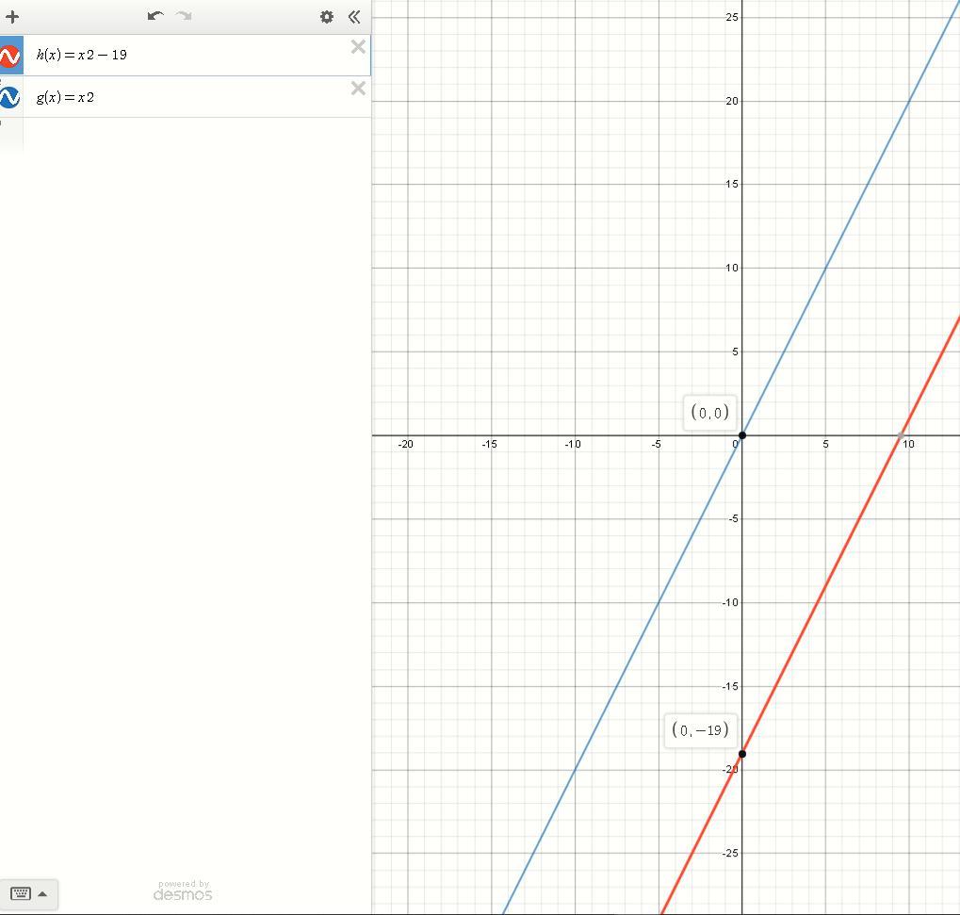
Task: Click the add item plus icon
Action: coord(12,17)
